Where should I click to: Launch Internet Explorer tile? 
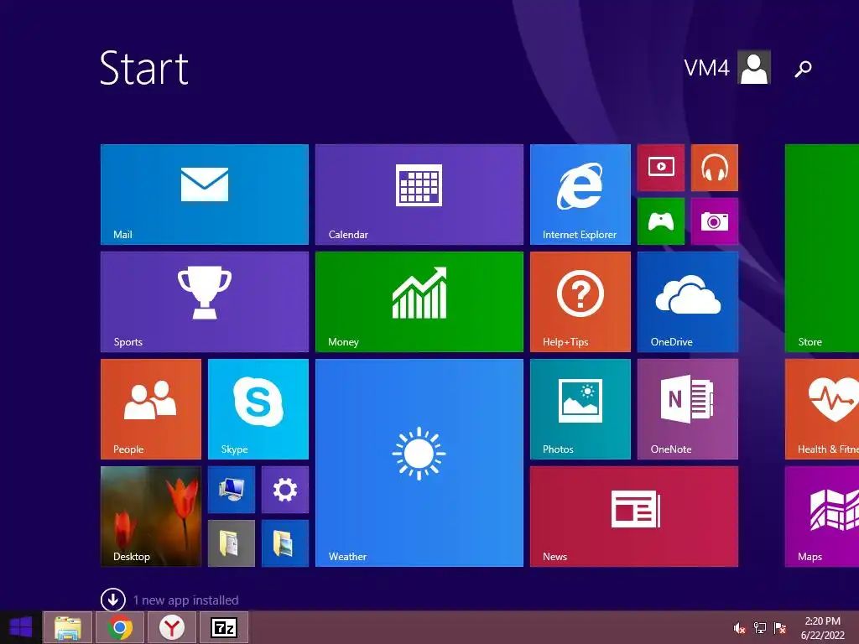(x=580, y=195)
